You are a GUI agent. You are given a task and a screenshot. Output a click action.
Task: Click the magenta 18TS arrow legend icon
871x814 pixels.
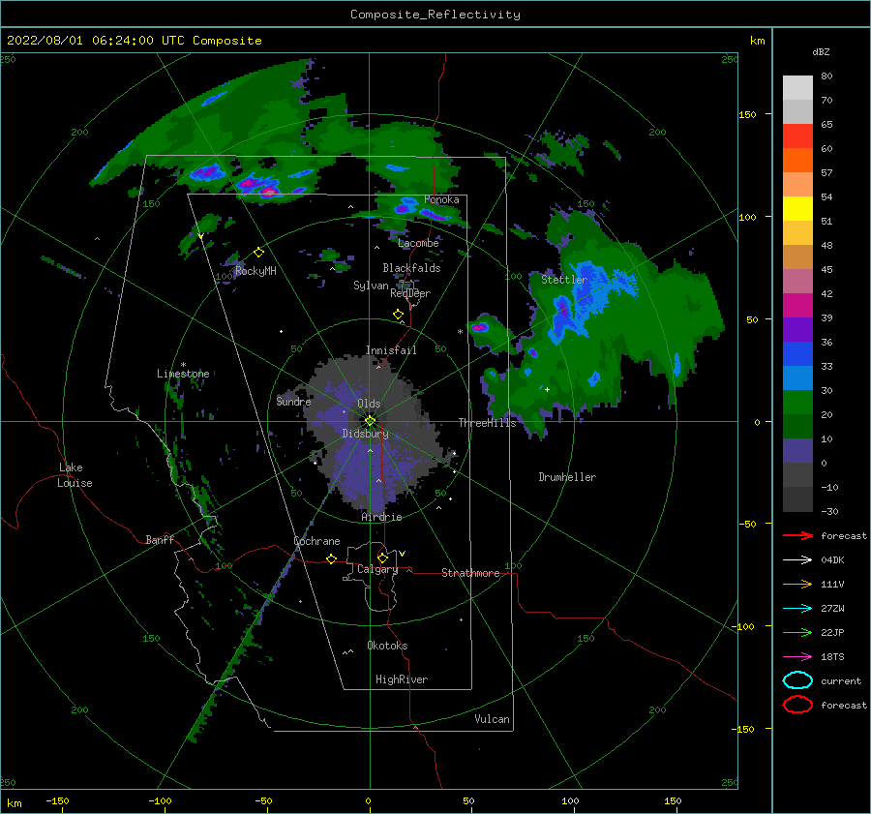tap(797, 657)
